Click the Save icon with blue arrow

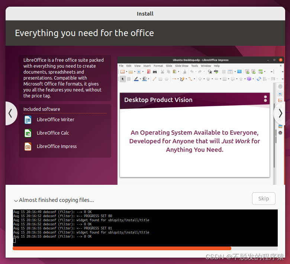click(139, 72)
